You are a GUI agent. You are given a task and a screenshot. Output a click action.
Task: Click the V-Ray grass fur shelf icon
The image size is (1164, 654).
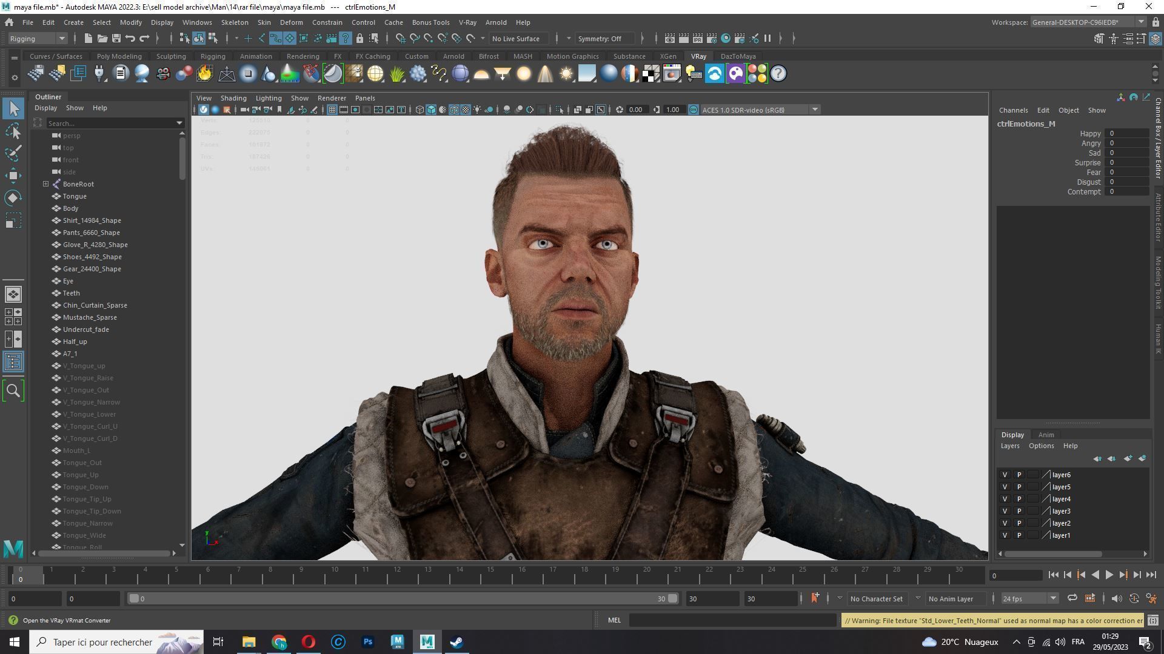[x=396, y=74]
